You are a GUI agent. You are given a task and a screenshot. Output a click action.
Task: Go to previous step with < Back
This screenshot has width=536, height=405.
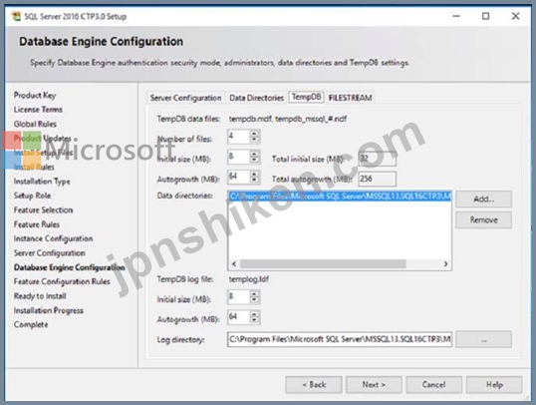(x=314, y=385)
